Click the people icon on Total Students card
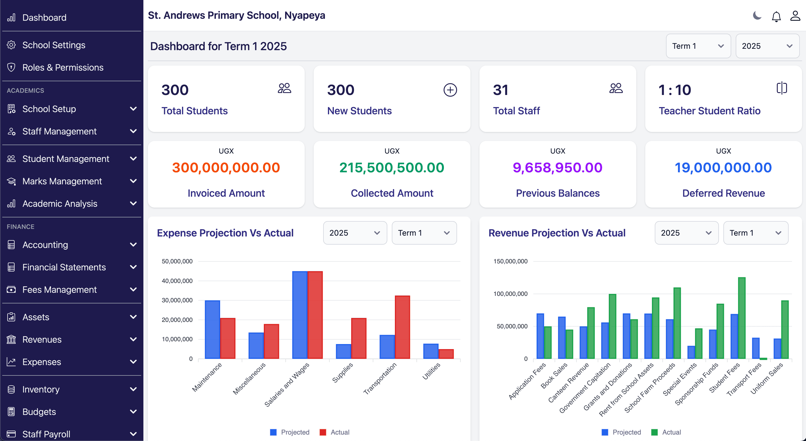Screen dimensions: 806x441 point(285,89)
